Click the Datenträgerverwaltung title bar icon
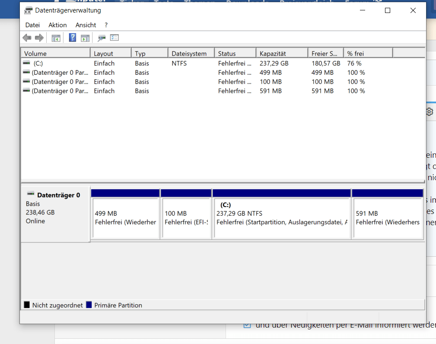The image size is (436, 344). coord(29,10)
